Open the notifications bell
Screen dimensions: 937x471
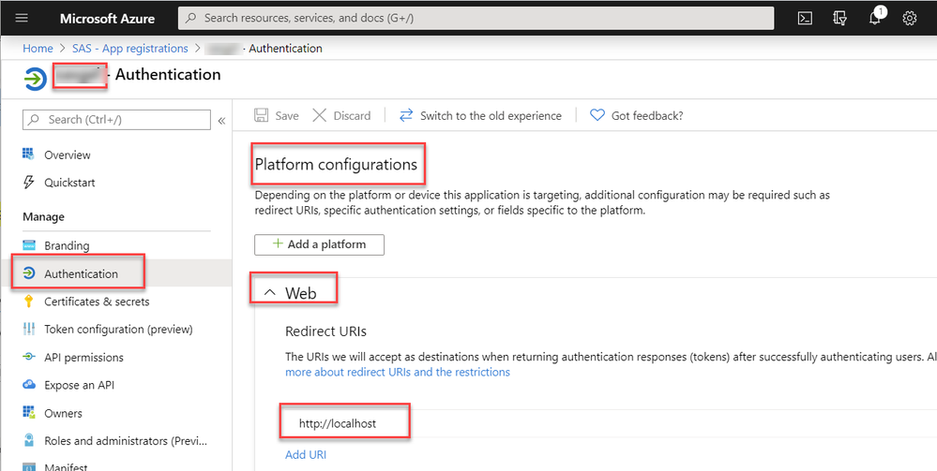click(x=874, y=19)
